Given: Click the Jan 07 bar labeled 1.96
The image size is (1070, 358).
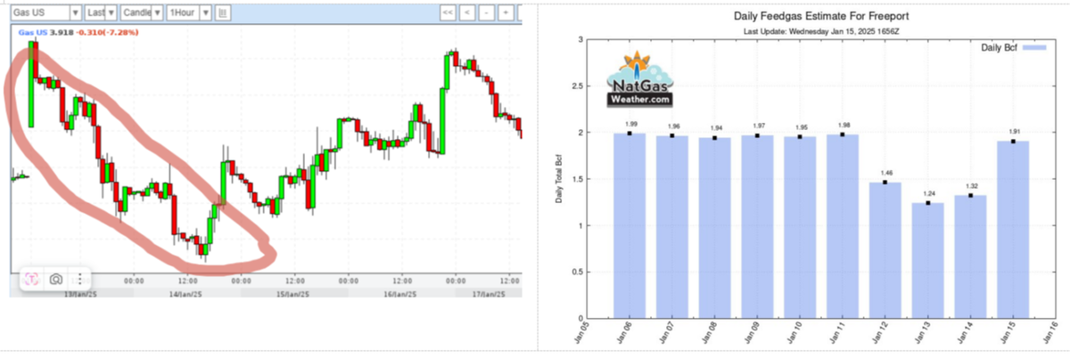Looking at the screenshot, I should click(672, 226).
